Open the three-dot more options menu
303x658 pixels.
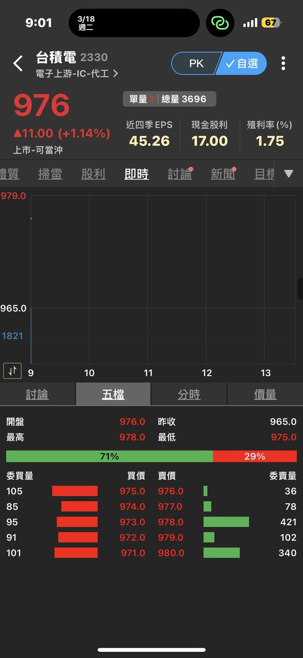pyautogui.click(x=283, y=63)
